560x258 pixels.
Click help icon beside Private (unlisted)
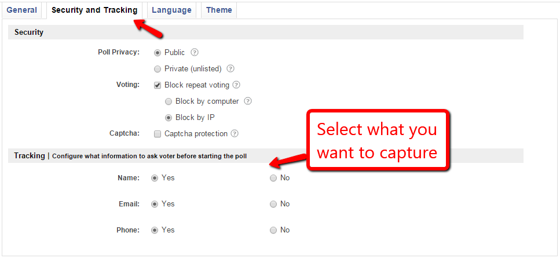[x=230, y=68]
